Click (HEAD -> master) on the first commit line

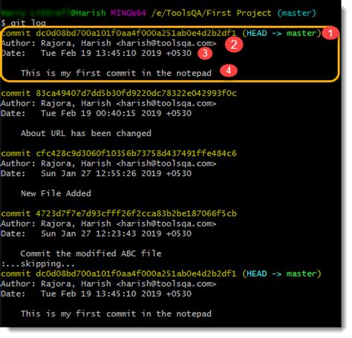[x=281, y=33]
